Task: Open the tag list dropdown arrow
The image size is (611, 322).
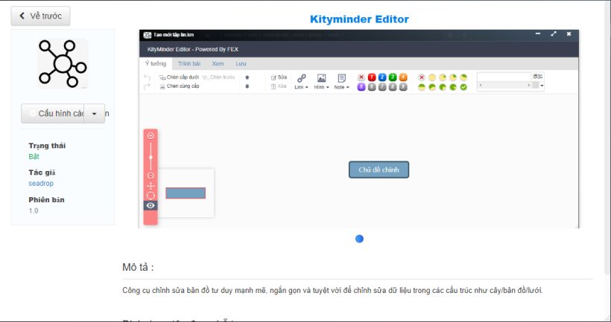Action: click(542, 86)
